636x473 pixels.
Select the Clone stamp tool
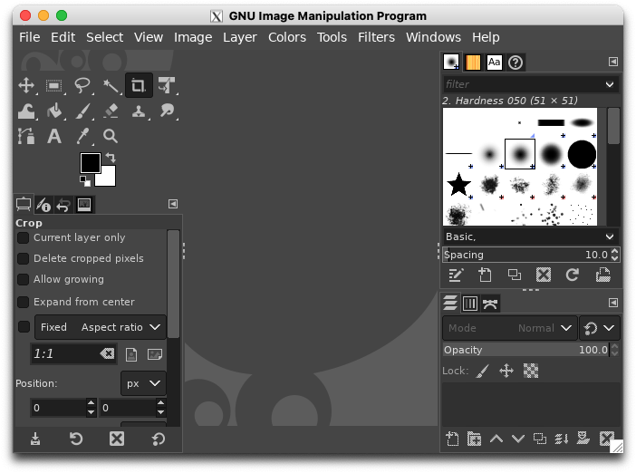click(139, 111)
